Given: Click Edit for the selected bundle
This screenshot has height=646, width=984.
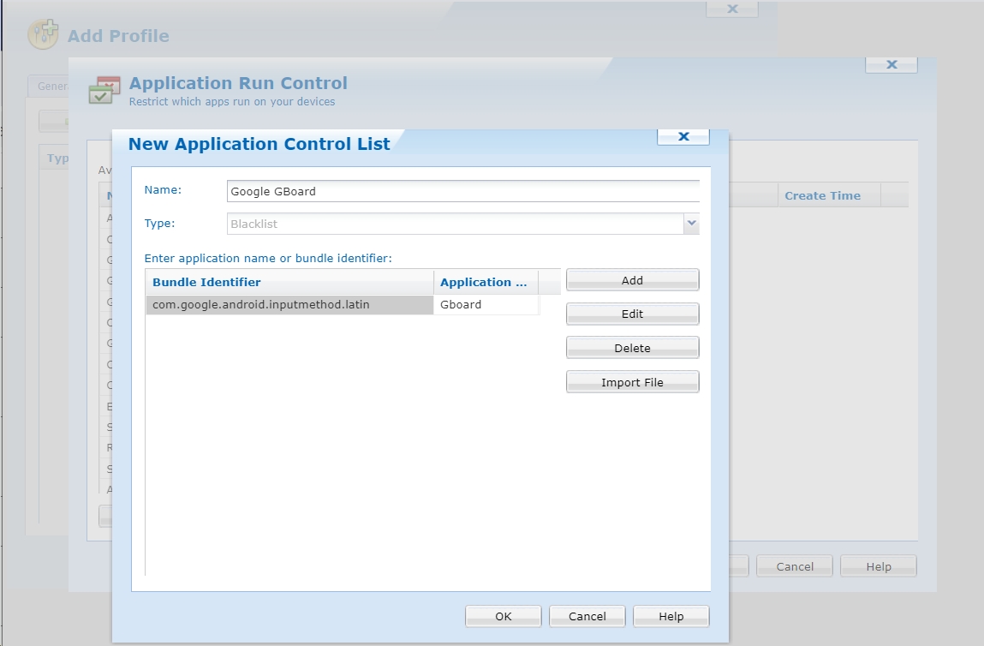Looking at the screenshot, I should pyautogui.click(x=632, y=314).
